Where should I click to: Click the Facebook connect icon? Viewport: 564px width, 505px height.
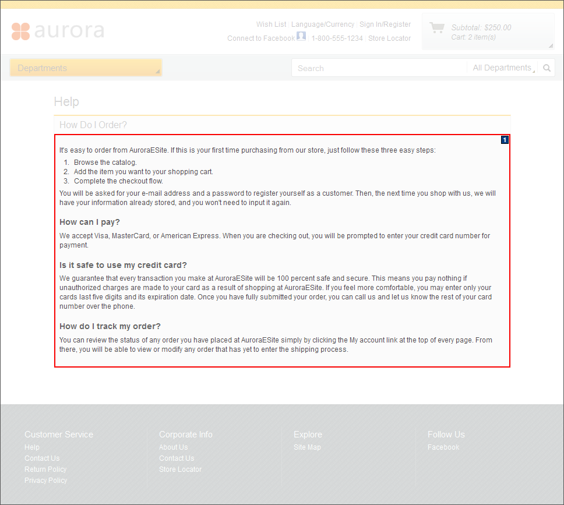click(301, 36)
